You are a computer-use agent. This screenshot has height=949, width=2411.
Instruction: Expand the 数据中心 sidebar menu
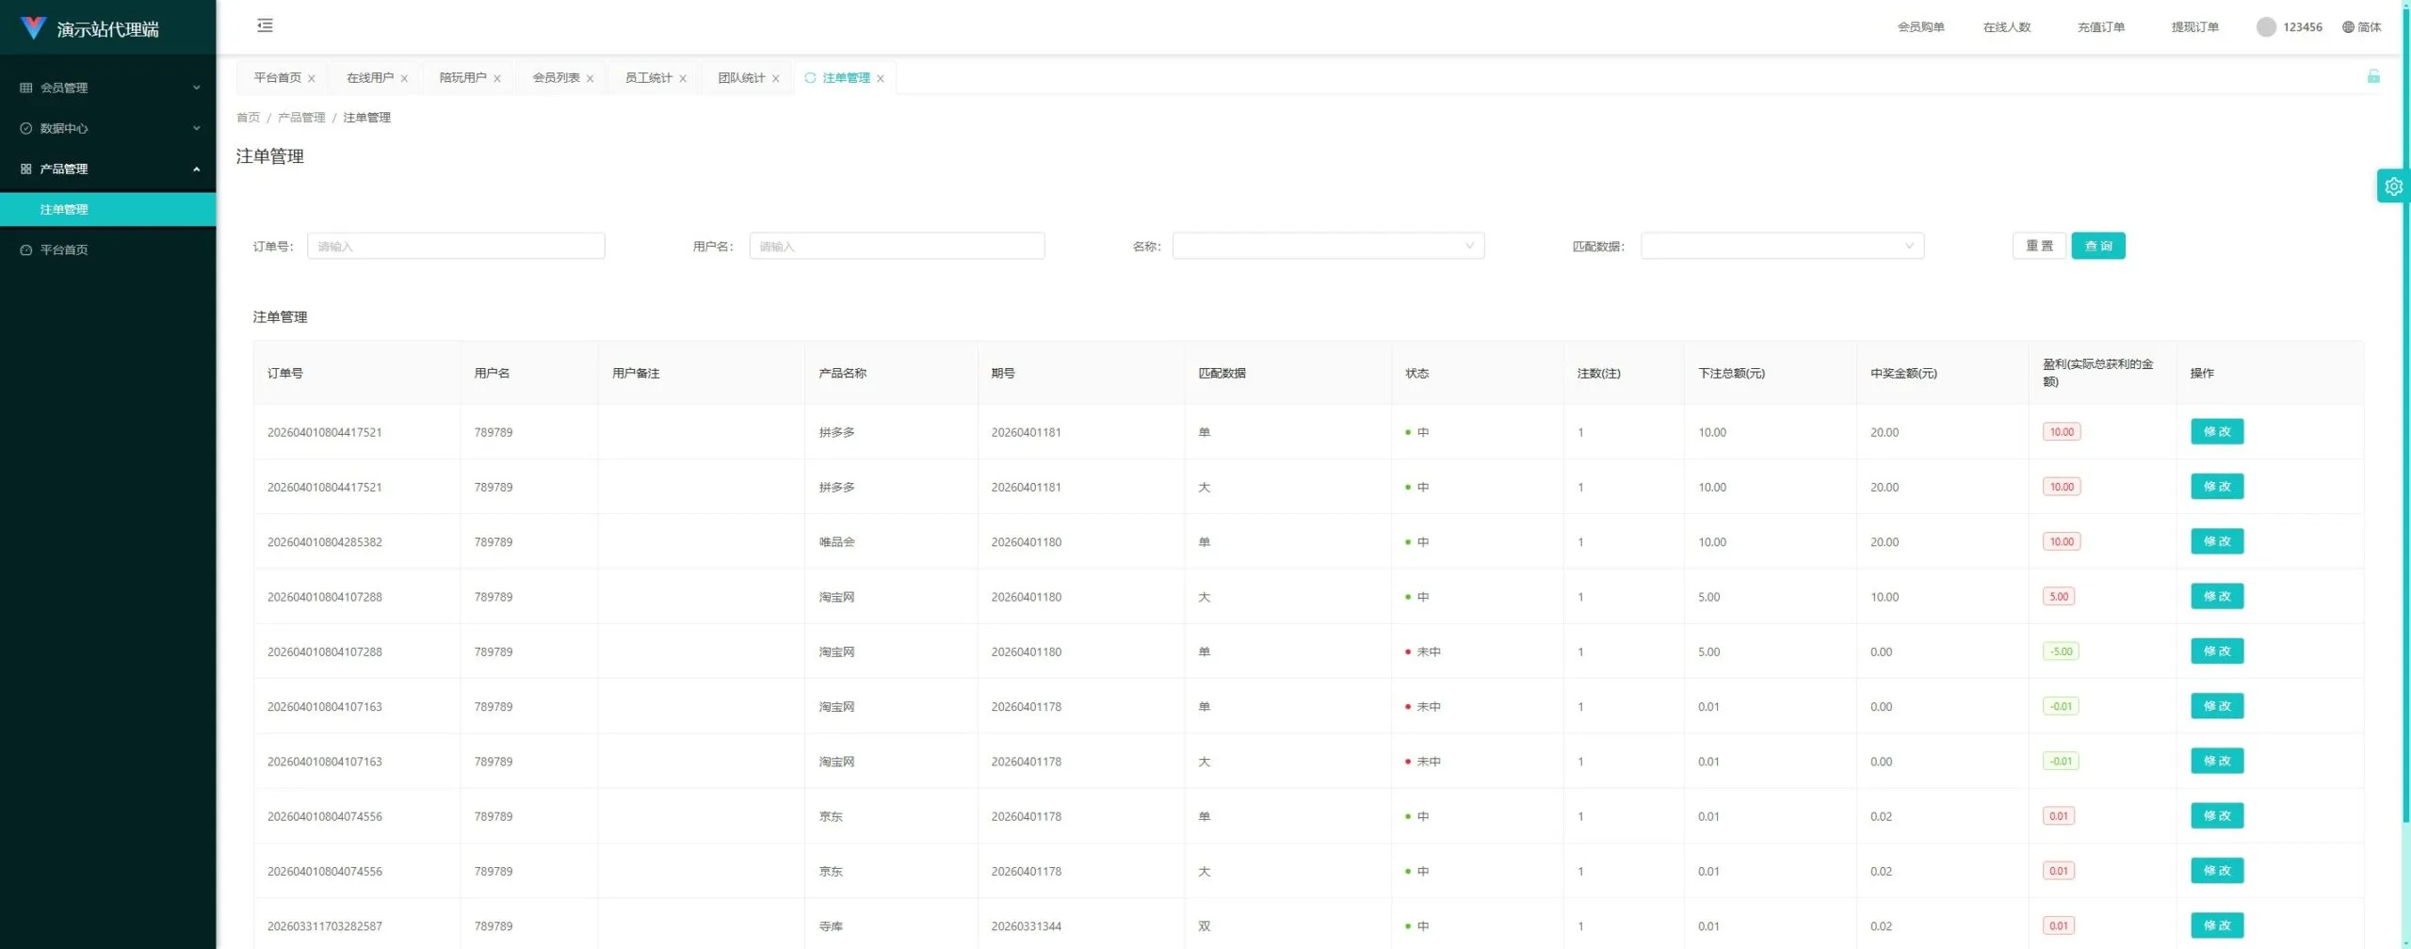pyautogui.click(x=108, y=128)
